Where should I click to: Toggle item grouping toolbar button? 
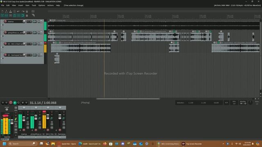[x=7, y=16]
